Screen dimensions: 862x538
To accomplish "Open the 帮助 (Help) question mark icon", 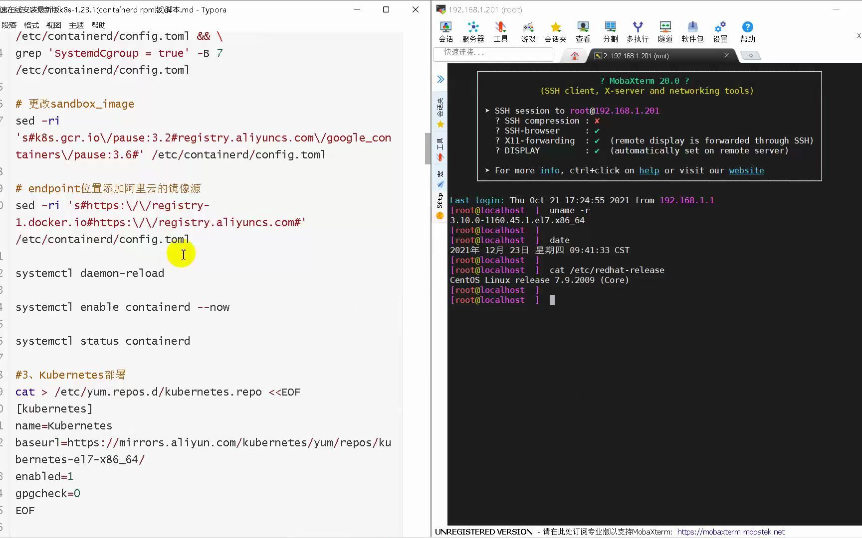I will pyautogui.click(x=747, y=32).
